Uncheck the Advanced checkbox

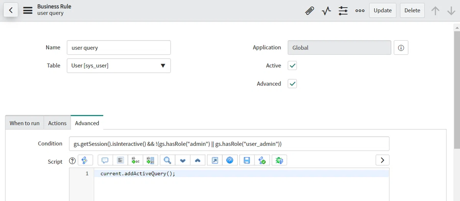click(292, 84)
